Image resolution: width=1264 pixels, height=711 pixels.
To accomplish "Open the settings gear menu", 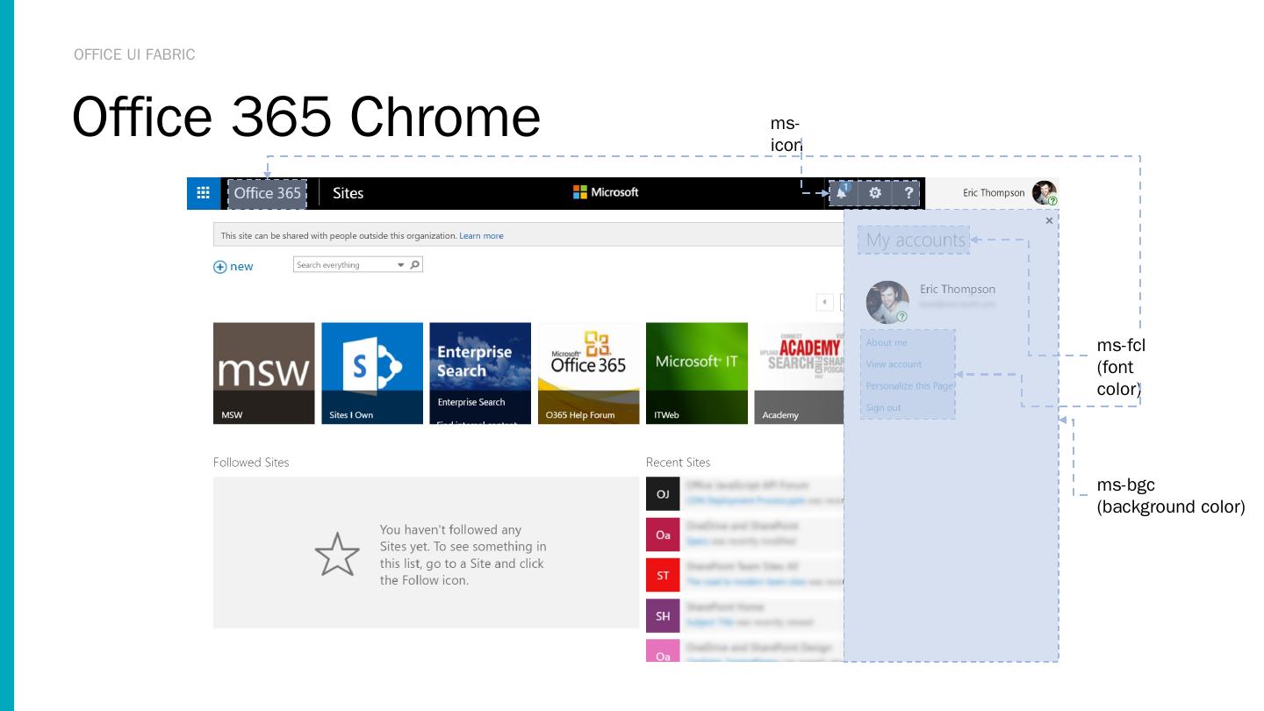I will (x=875, y=193).
